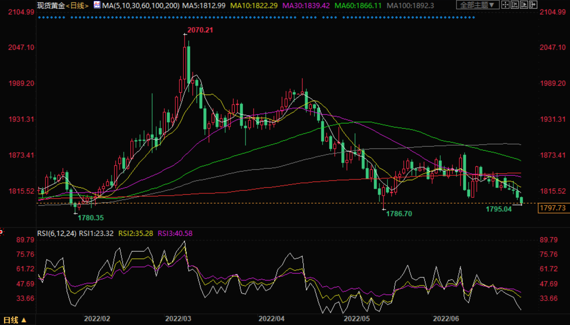Click the MA indicator chart icon
Screen dimensions: 570x325
(97, 5)
